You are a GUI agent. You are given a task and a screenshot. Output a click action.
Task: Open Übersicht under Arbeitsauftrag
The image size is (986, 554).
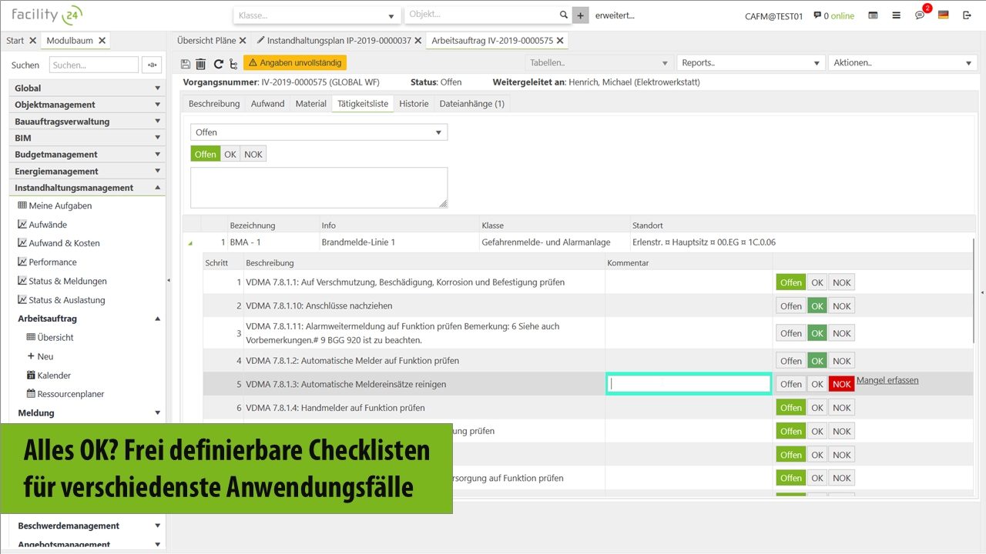coord(50,338)
